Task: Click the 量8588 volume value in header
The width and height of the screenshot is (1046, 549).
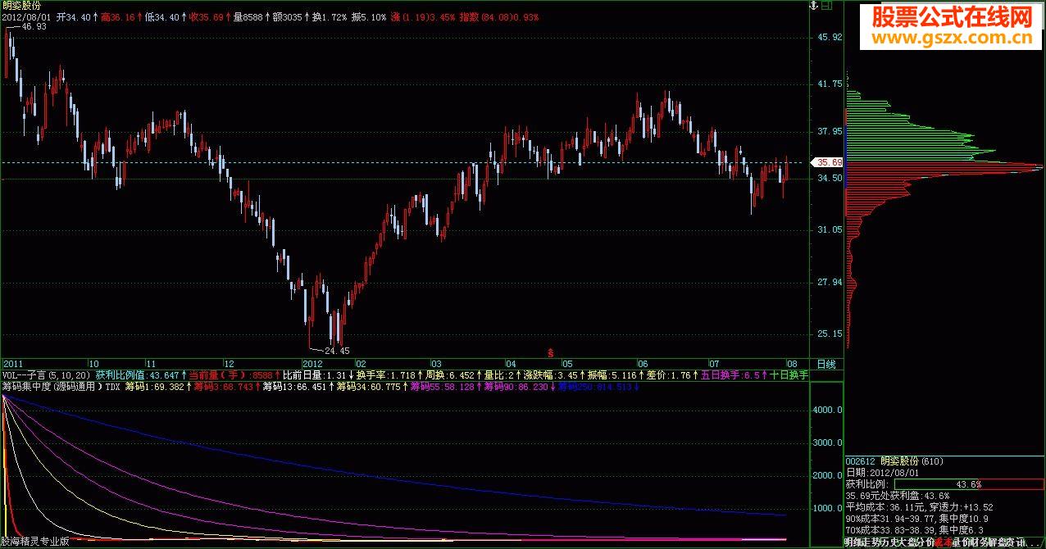Action: (247, 16)
